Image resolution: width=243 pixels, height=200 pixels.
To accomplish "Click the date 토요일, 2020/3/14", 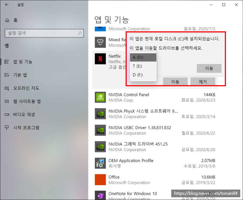I will tap(198, 117).
